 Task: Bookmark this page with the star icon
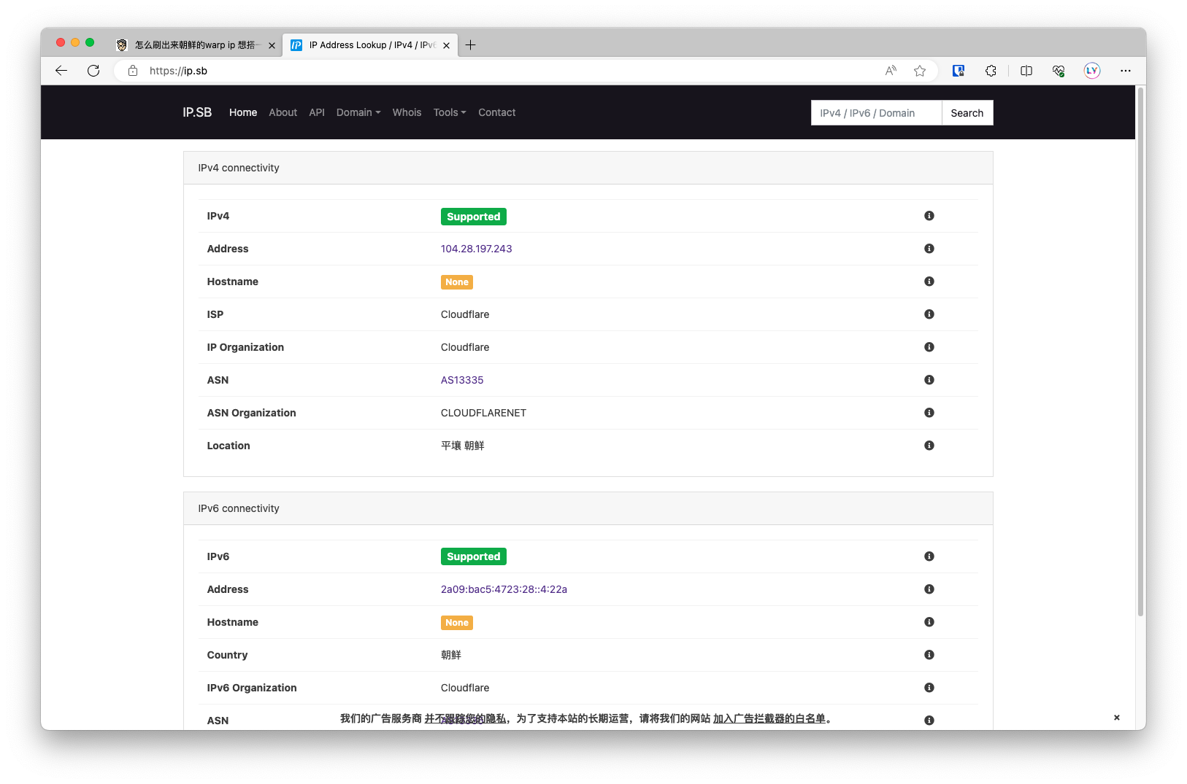[920, 71]
